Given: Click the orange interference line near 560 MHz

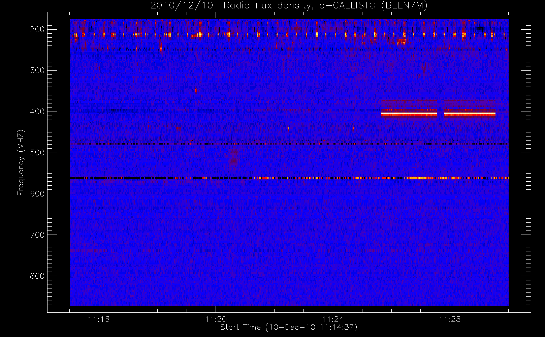Looking at the screenshot, I should [289, 178].
